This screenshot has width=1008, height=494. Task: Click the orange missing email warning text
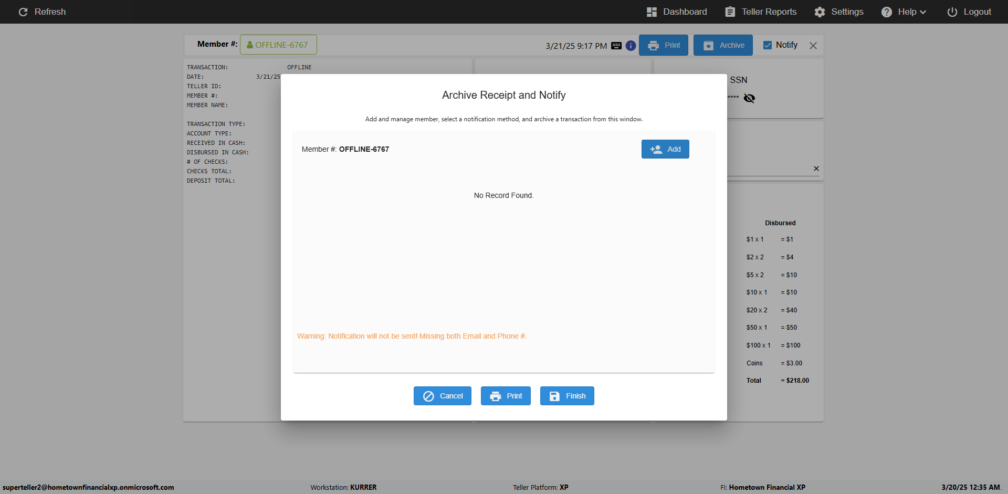tap(412, 336)
